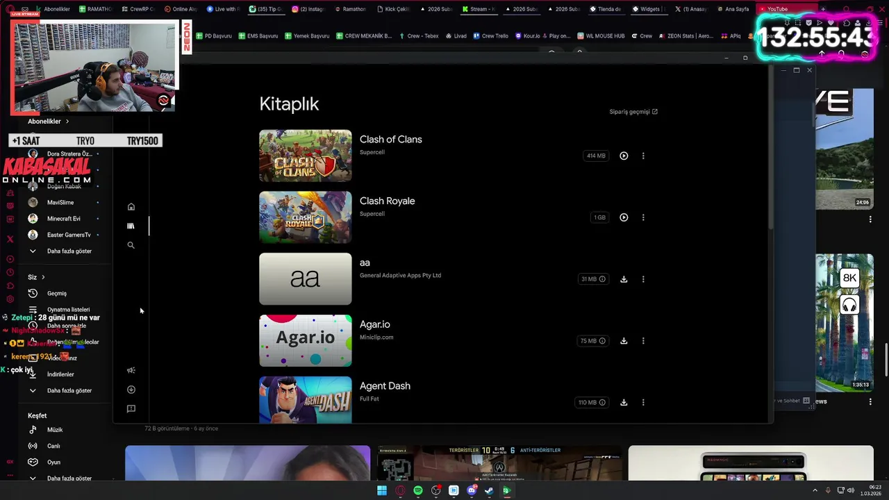Viewport: 889px width, 500px height.
Task: Select the Library icon in Play Games sidebar
Action: (x=131, y=226)
